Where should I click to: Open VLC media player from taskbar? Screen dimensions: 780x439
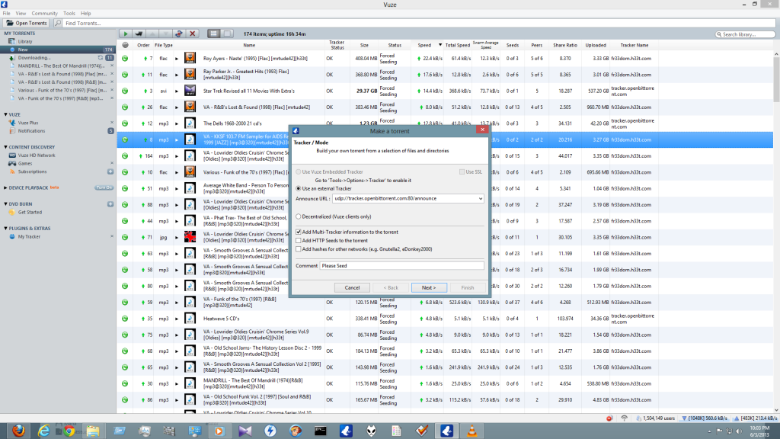472,431
